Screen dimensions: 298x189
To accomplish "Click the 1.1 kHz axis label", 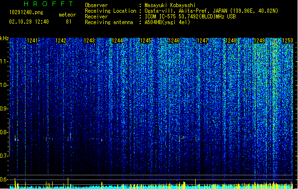I will pos(4,61).
